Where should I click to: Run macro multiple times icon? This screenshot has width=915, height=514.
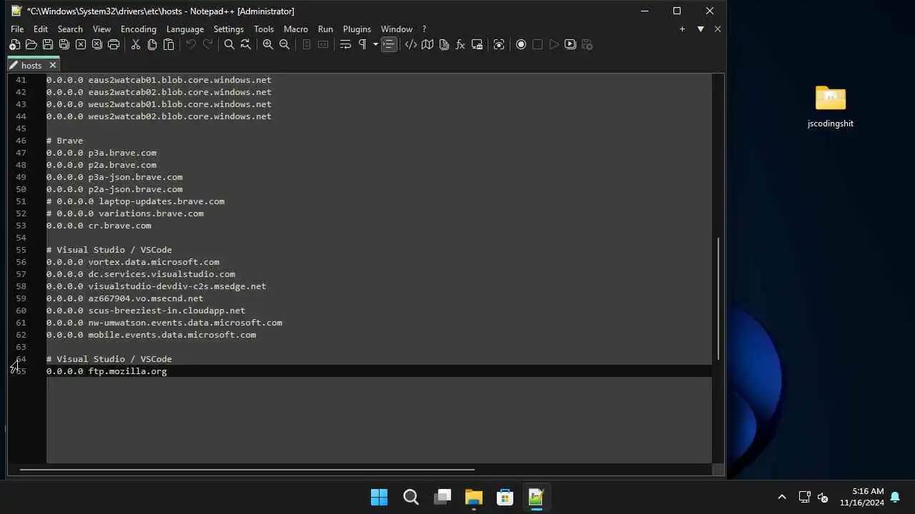tap(570, 44)
